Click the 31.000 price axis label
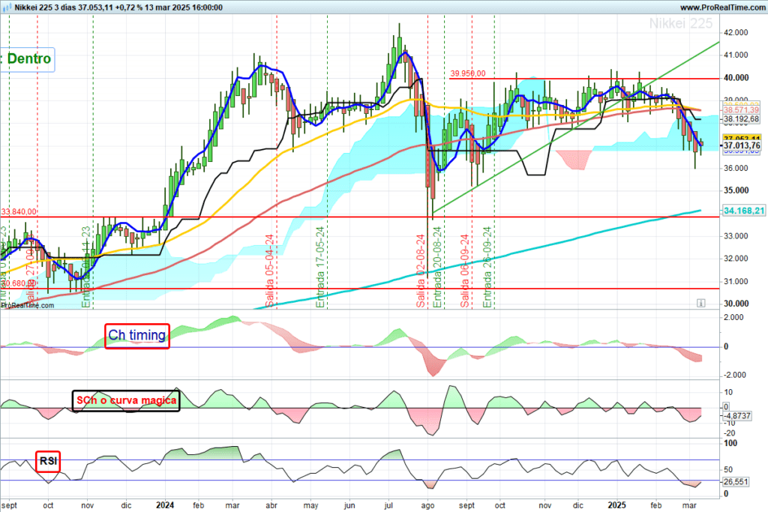Viewport: 768px width, 512px height. coord(736,281)
